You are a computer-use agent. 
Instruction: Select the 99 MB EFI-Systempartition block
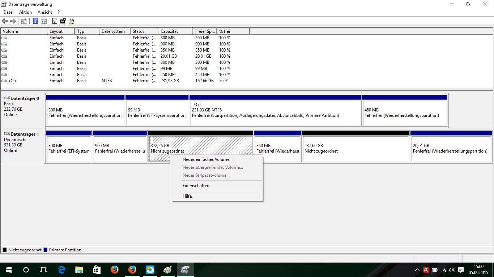pos(157,110)
